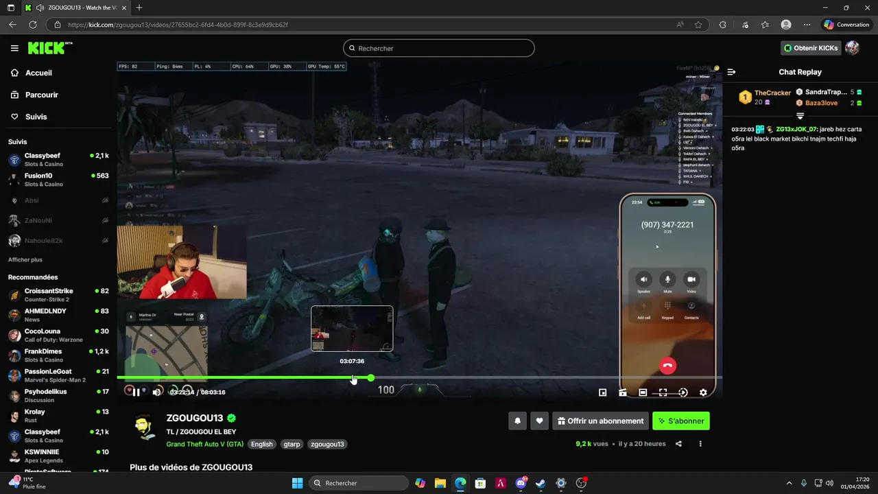Open ZGOUGOU13 channel avatar
This screenshot has height=494, width=878.
coord(144,427)
